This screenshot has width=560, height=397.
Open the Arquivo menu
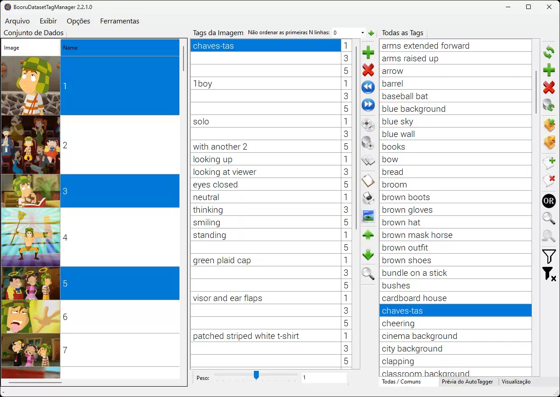pyautogui.click(x=18, y=21)
